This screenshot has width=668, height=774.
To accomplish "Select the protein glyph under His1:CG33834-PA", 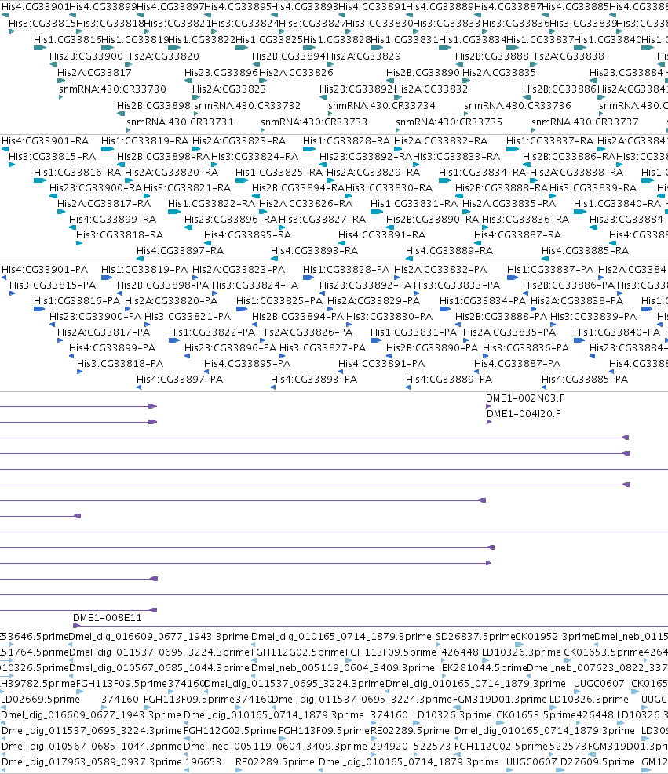I will tap(444, 309).
